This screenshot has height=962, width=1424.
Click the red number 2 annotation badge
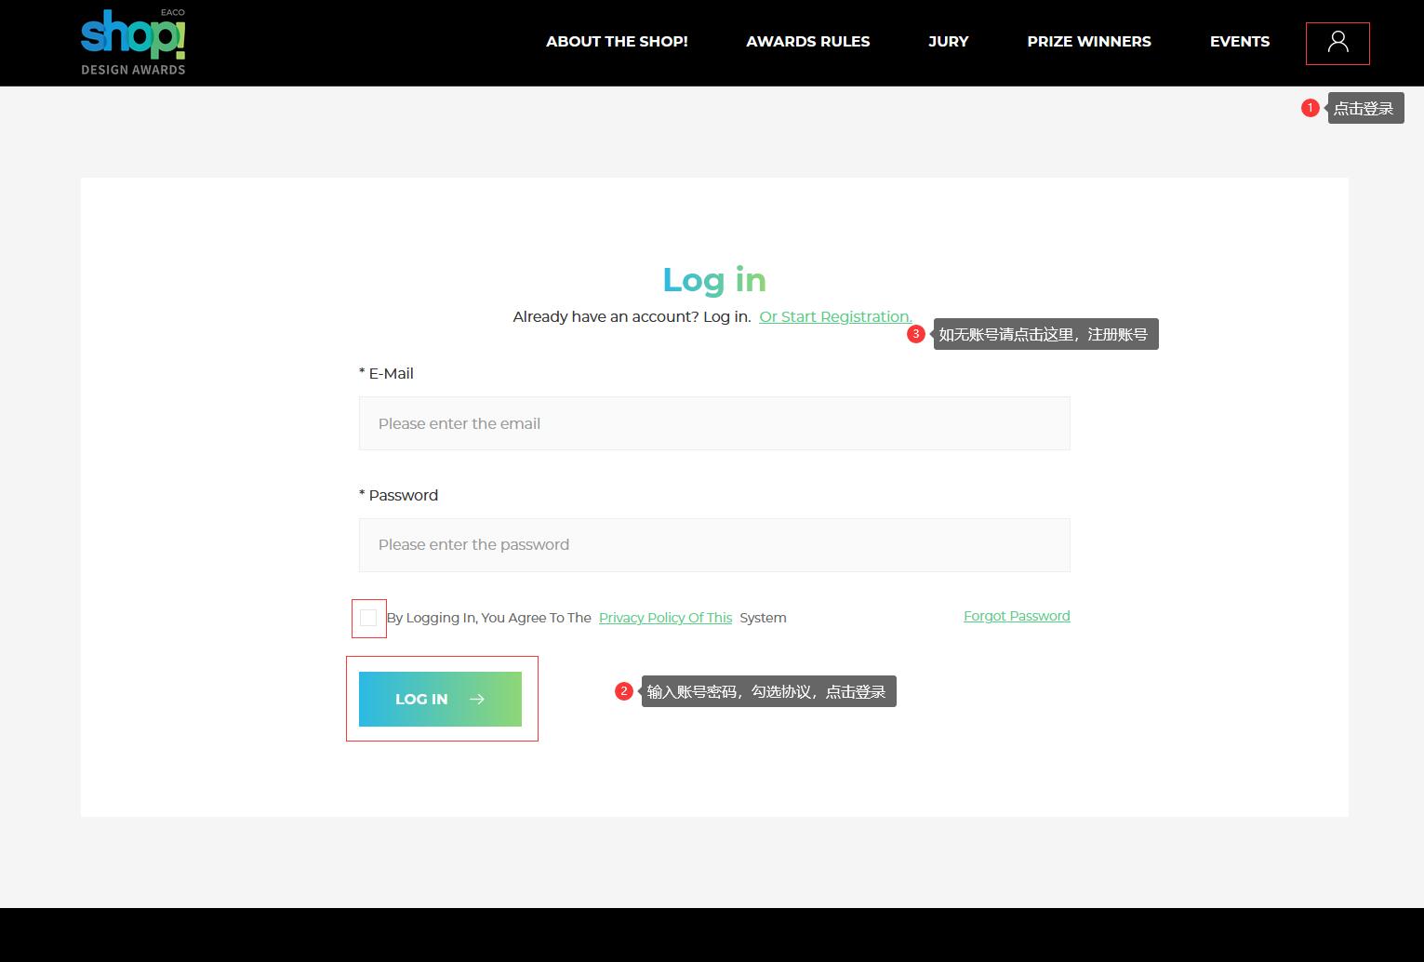(x=624, y=691)
